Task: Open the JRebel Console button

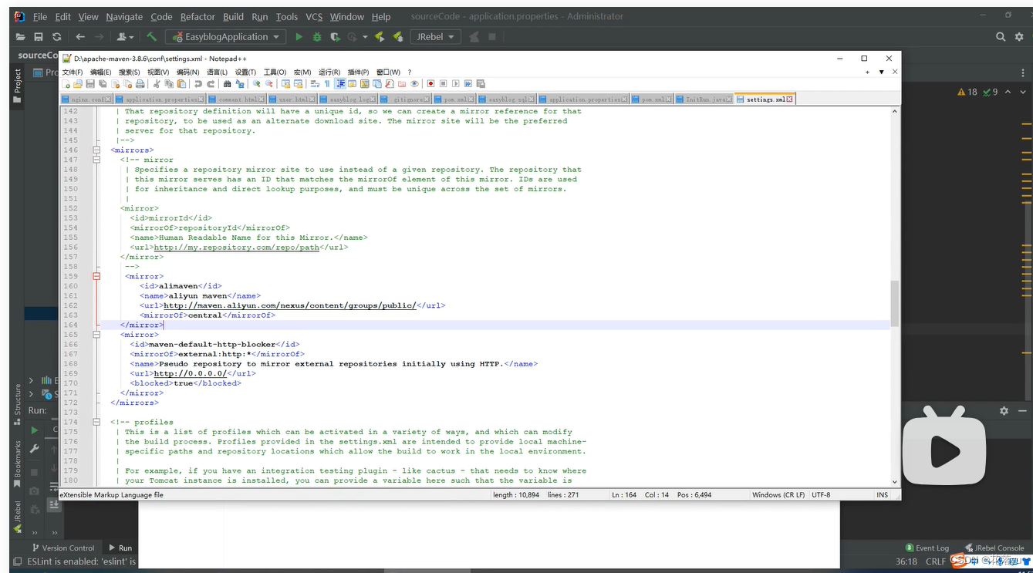Action: [994, 548]
